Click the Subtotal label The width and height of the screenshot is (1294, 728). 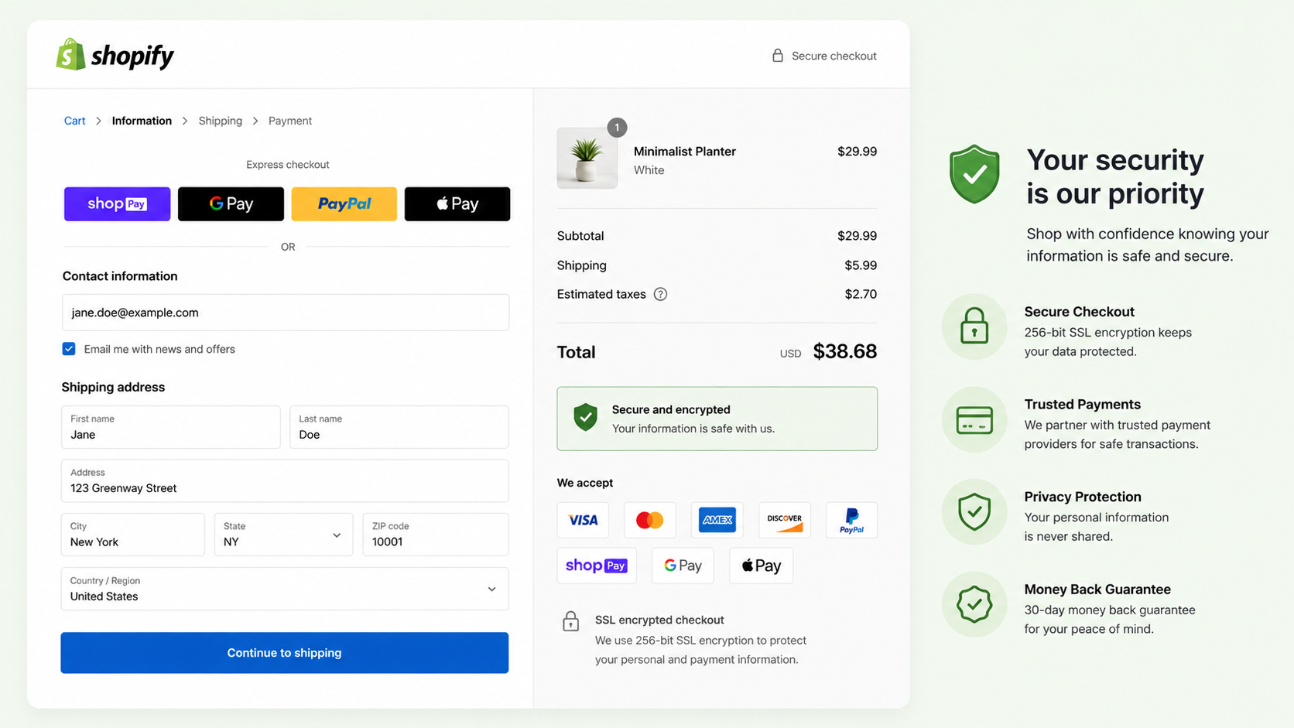(x=580, y=236)
